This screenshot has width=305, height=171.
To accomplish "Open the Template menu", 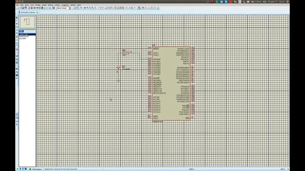I will (x=65, y=5).
